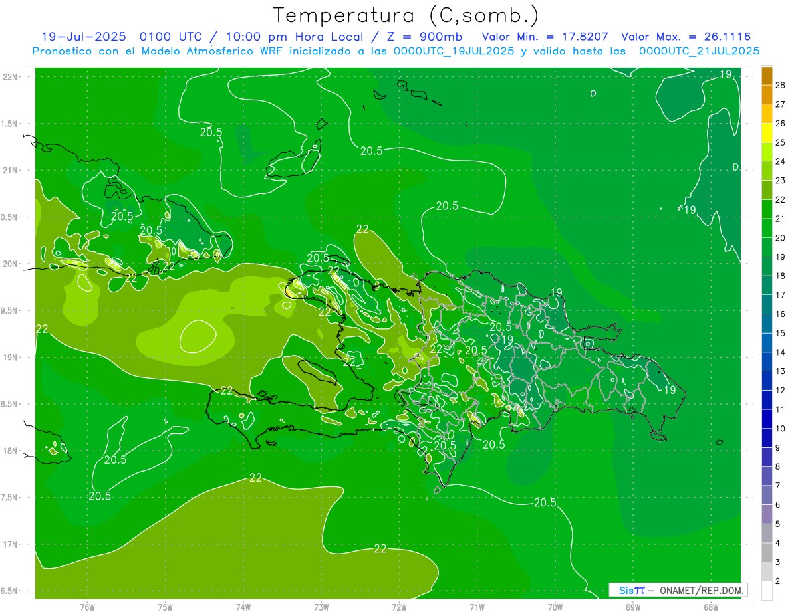Click the longitude axis label "68W"
The width and height of the screenshot is (798, 616).
click(710, 607)
